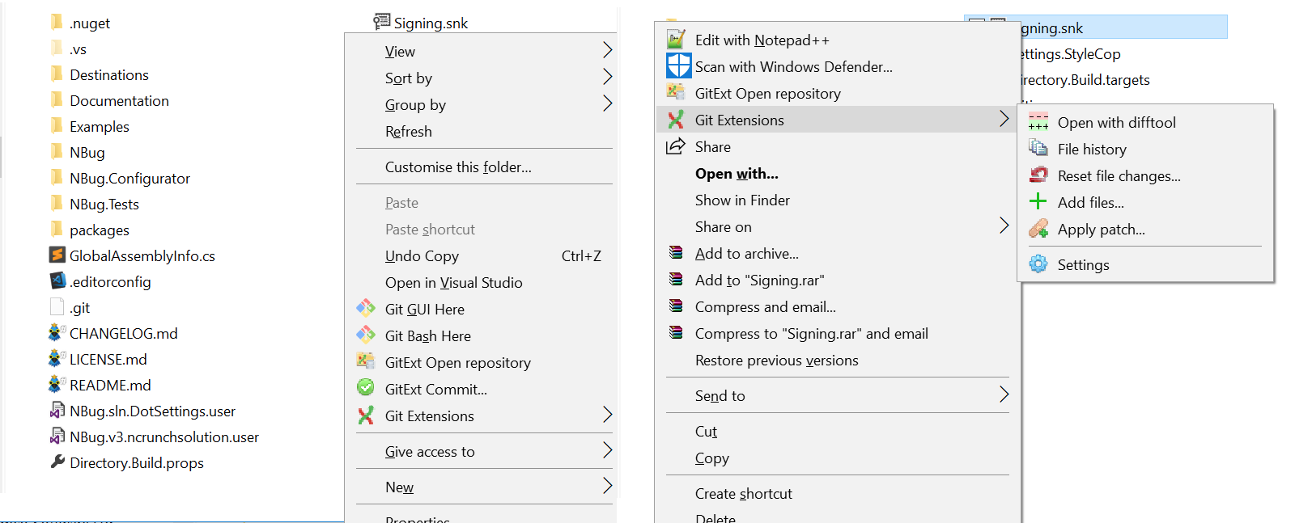
Task: Open the New submenu
Action: point(400,487)
